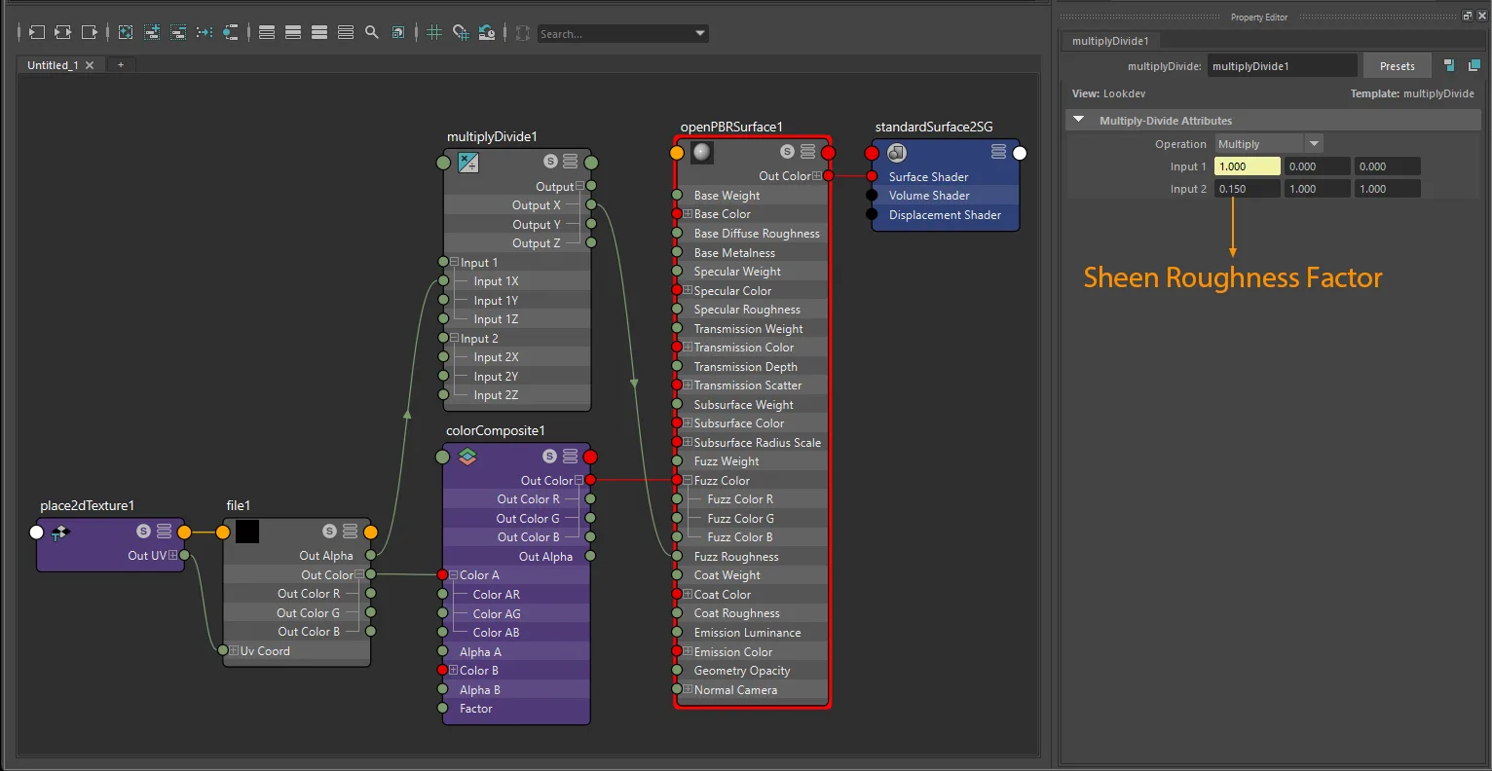Click view mode bars icon on multiplyDivide1 node
The height and width of the screenshot is (771, 1492).
pyautogui.click(x=571, y=162)
